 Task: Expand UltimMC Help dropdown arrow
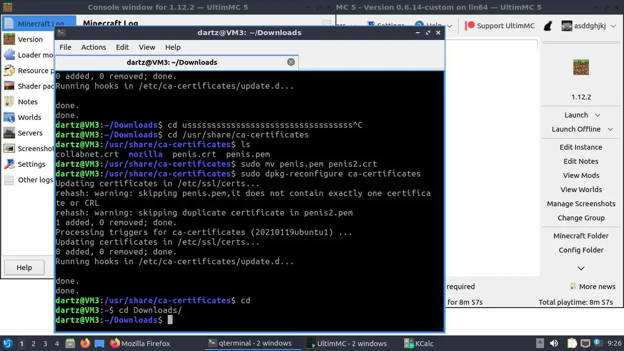449,26
